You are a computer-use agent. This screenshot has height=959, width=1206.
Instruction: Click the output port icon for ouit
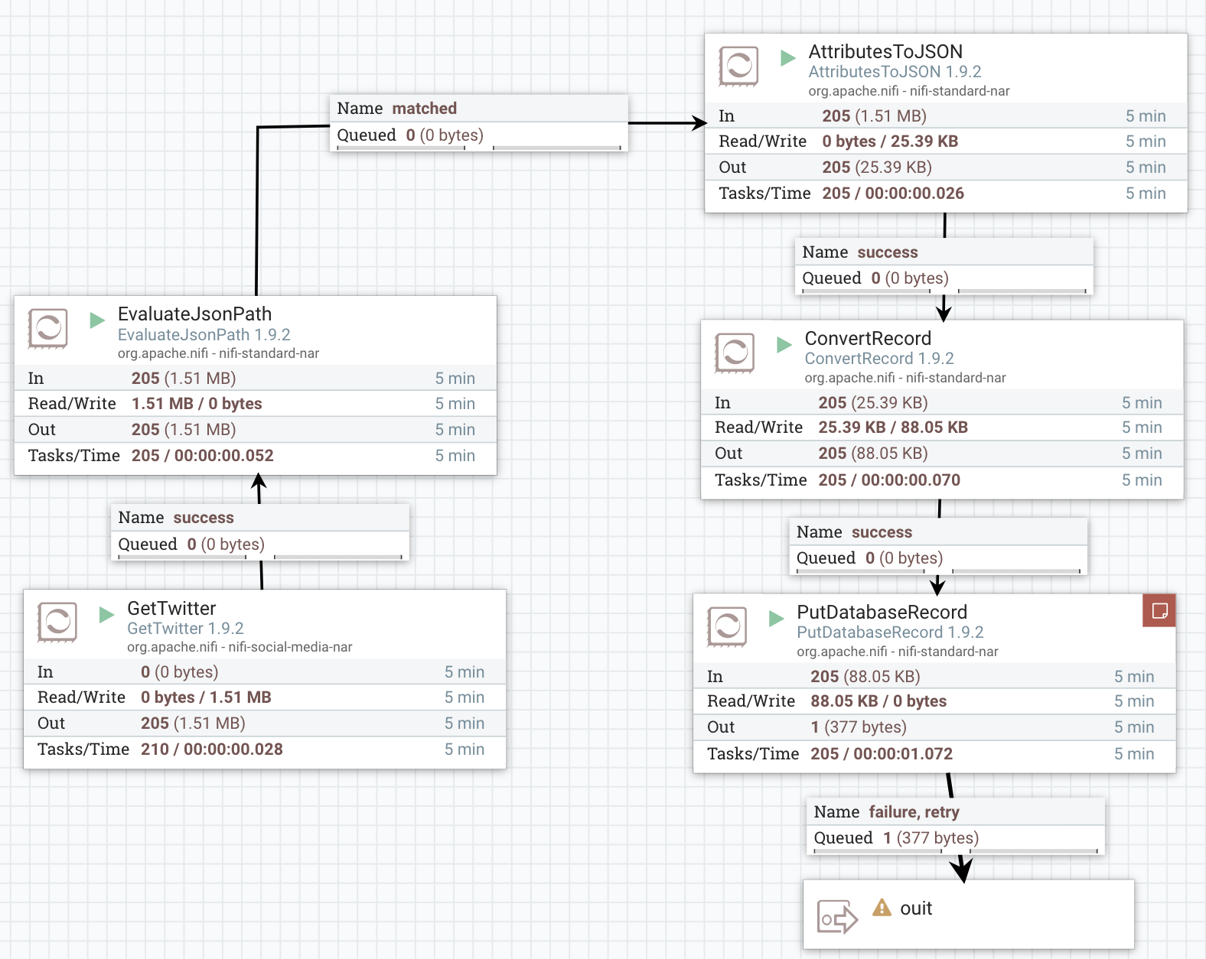(x=837, y=916)
